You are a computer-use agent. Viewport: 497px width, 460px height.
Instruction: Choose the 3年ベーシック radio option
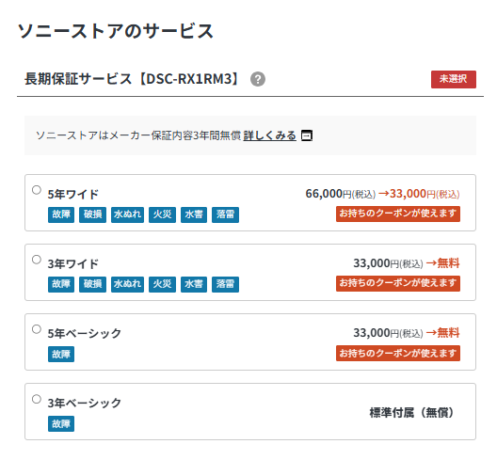pyautogui.click(x=37, y=399)
